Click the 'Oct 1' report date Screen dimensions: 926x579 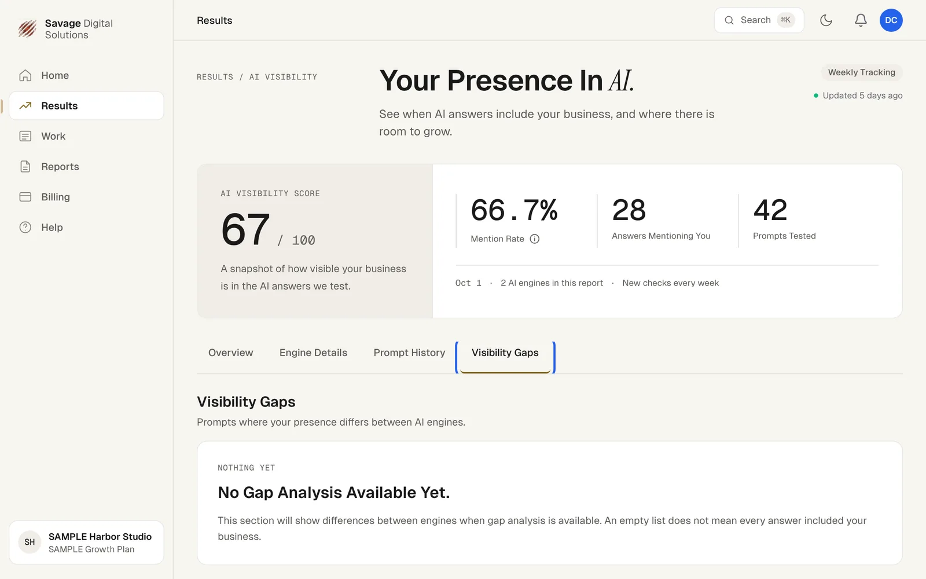(468, 283)
